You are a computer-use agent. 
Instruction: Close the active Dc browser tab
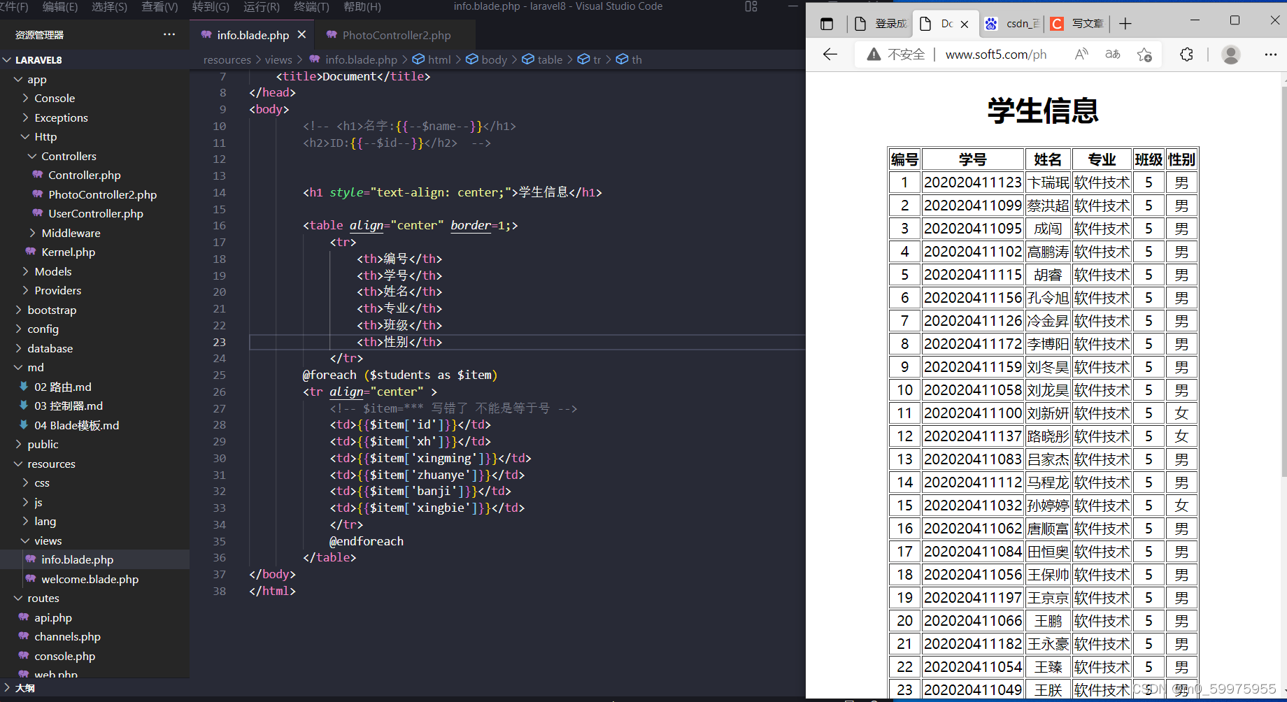965,24
